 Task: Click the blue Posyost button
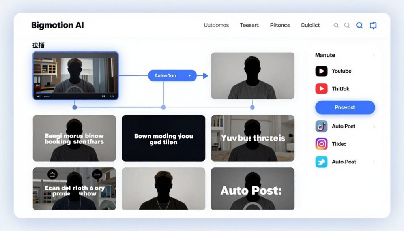point(345,107)
